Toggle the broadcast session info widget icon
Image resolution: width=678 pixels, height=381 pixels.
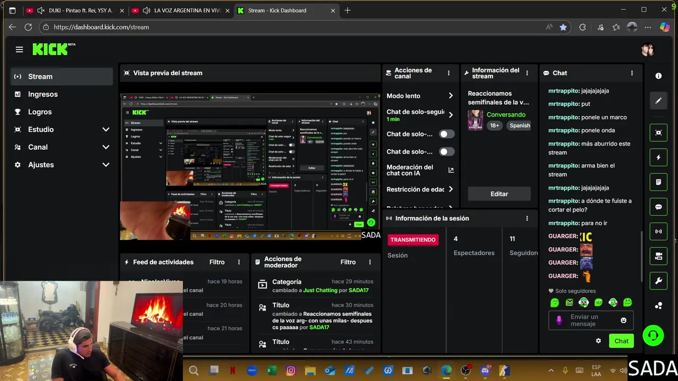[x=658, y=231]
